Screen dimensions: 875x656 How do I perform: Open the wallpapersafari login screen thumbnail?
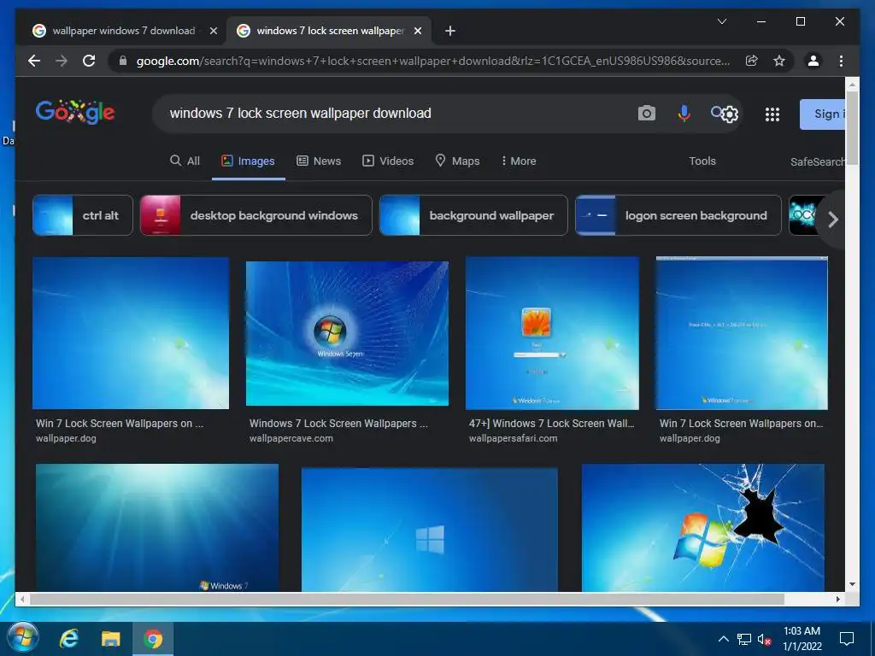point(552,333)
